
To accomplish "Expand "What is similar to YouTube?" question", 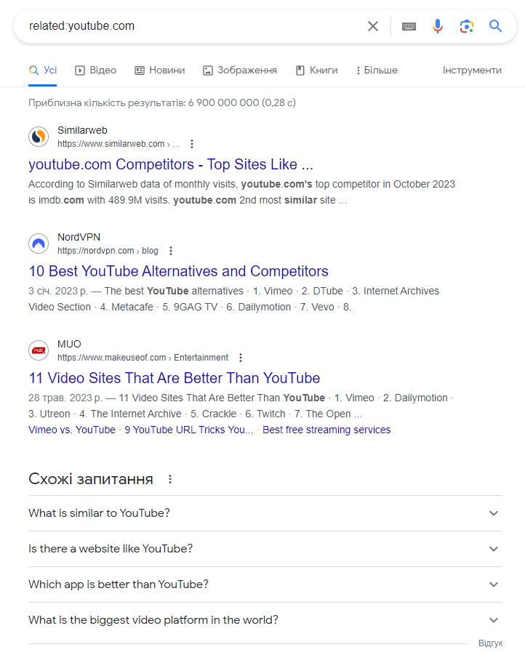I will point(494,513).
